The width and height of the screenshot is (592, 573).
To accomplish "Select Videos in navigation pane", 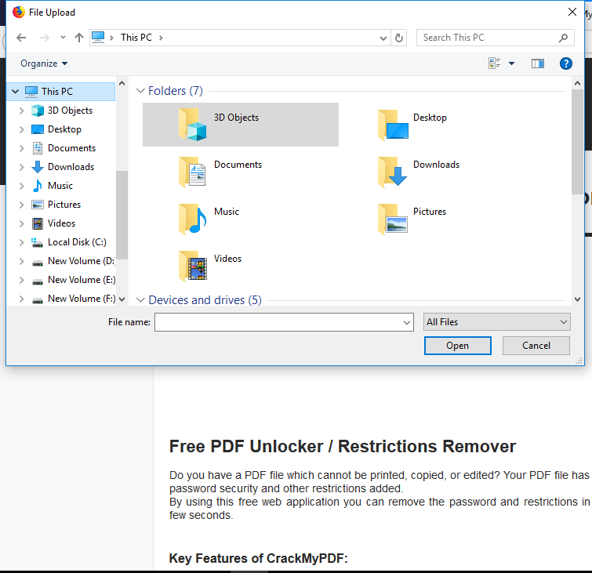I will [x=61, y=223].
